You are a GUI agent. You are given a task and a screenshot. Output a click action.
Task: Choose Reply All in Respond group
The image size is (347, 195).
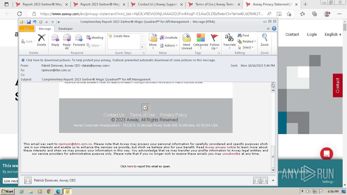click(x=67, y=42)
